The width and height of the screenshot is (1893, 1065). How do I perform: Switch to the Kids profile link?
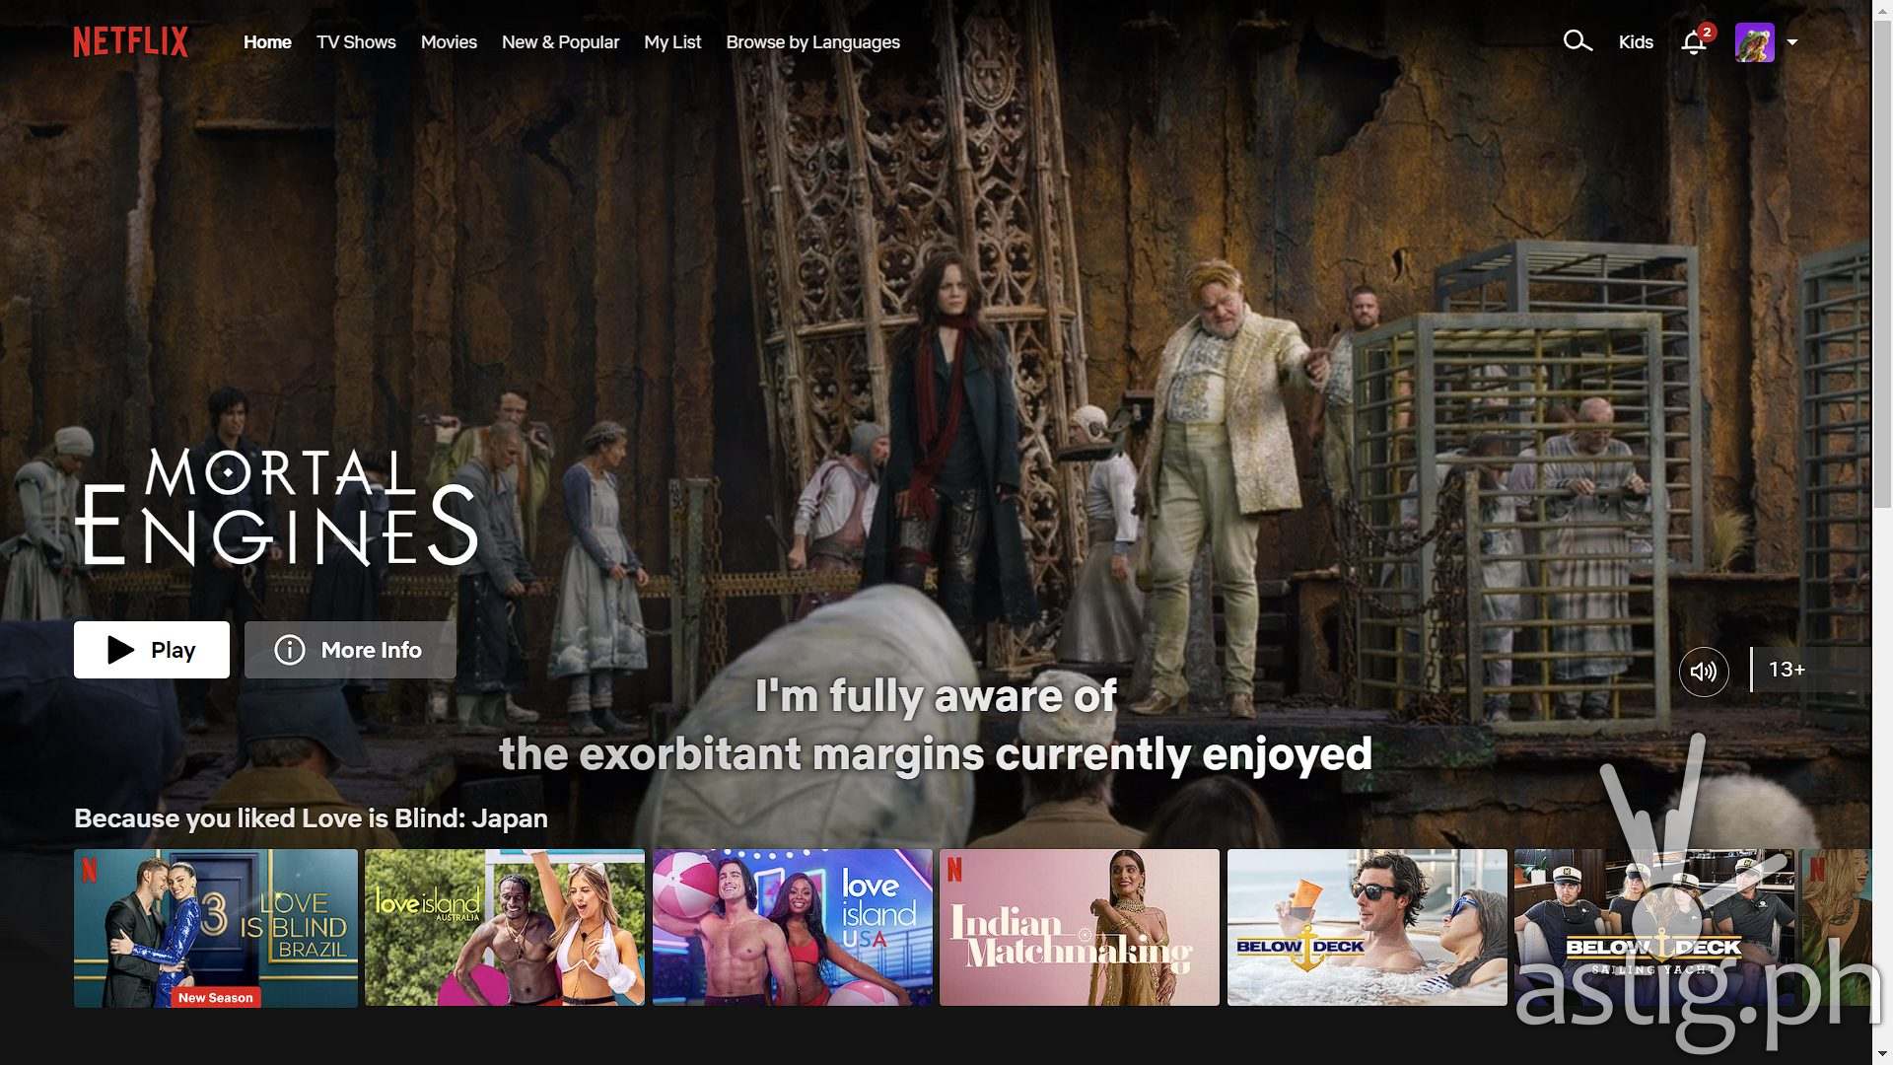pos(1636,42)
